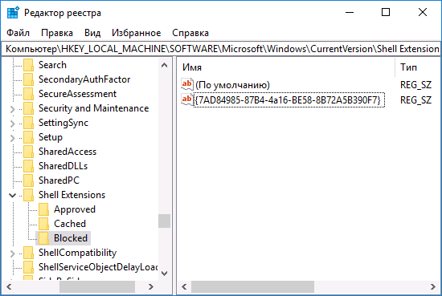Click the SecureAssessment folder icon
This screenshot has height=296, width=442.
coord(28,94)
